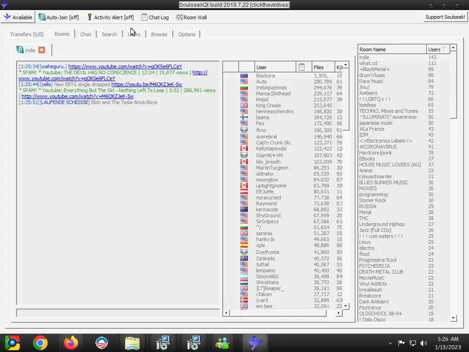Open Firefox from the taskbar

71,343
